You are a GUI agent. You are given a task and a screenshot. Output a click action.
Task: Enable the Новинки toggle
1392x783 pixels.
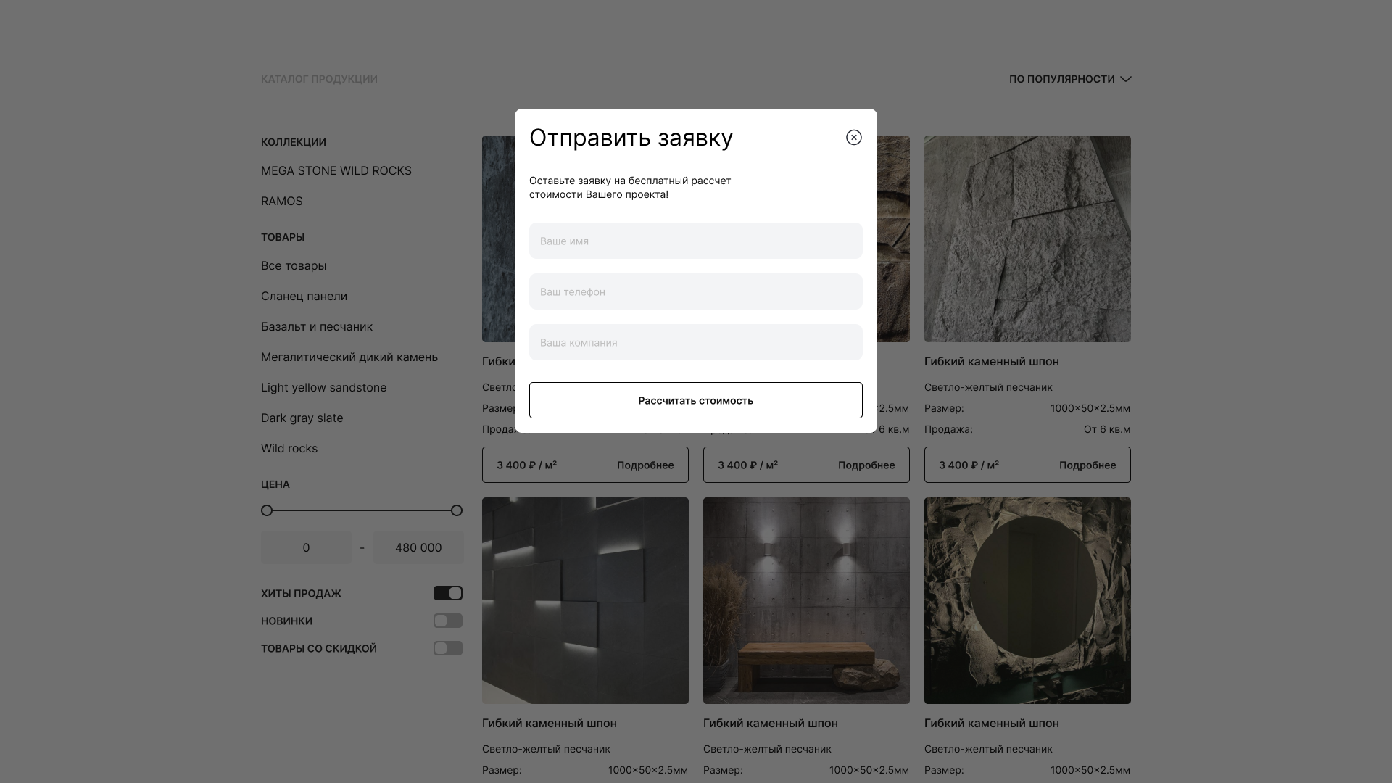coord(447,621)
